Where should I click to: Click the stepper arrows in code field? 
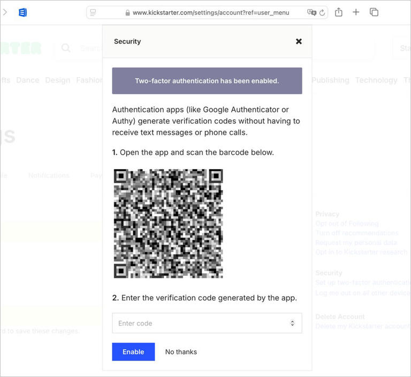point(292,323)
